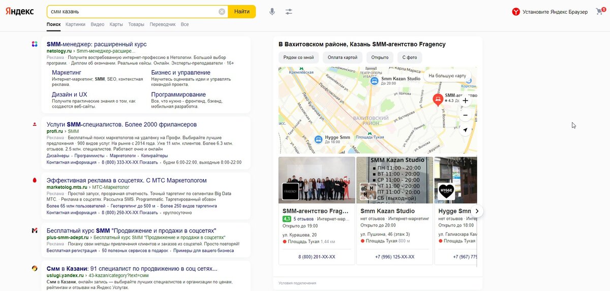Show next organization cards with arrow
The image size is (610, 291).
[477, 211]
